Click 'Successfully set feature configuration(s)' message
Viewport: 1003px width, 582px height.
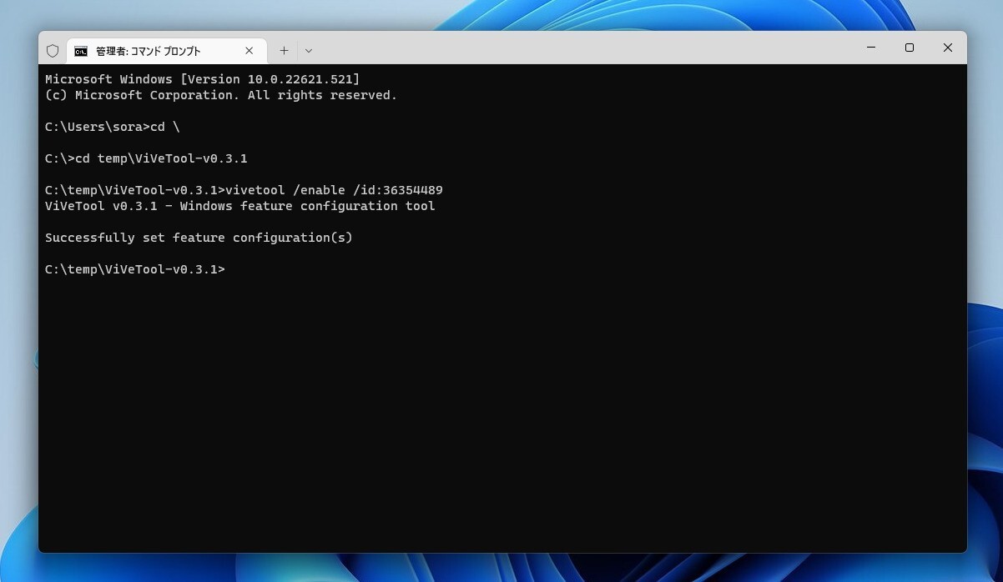tap(199, 238)
